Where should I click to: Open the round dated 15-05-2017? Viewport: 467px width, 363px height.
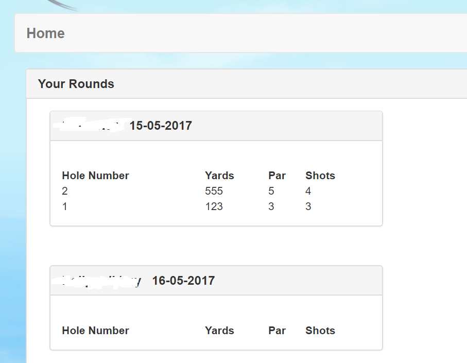(x=161, y=126)
